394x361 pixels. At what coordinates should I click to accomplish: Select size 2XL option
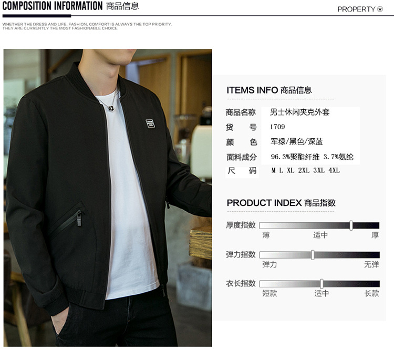[x=304, y=170]
